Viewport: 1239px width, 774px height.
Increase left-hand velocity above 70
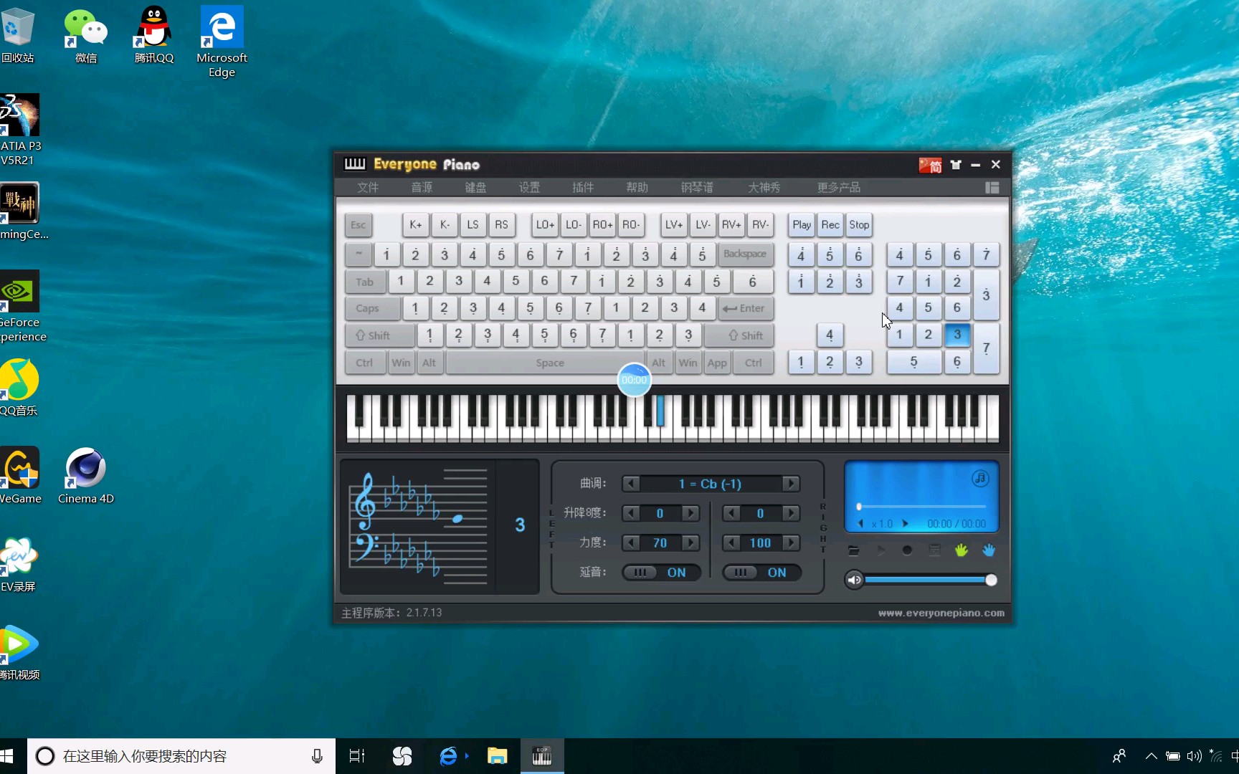(690, 543)
